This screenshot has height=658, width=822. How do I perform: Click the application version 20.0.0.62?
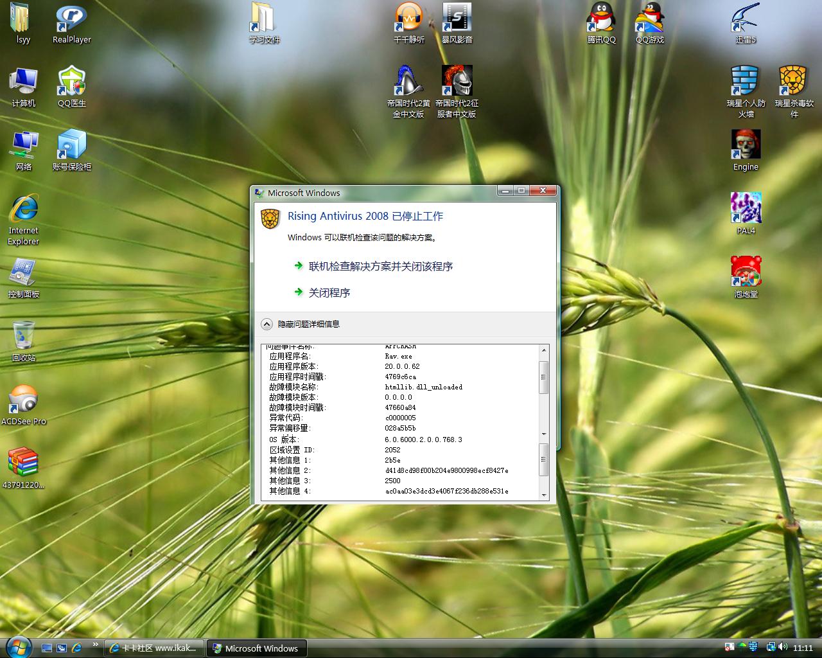click(402, 366)
